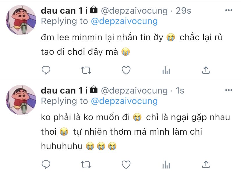
Task: Open display name dau can 1 i in first tweet
Action: [64, 11]
